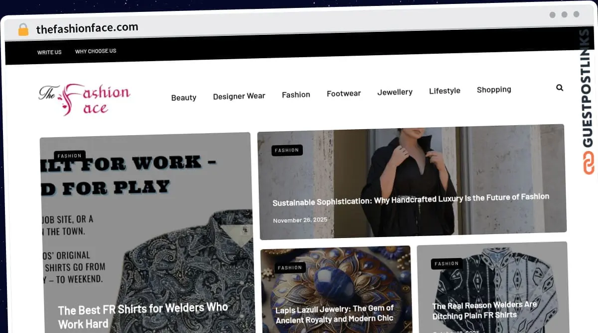Click Fashion tag on the paisley shirt post
The height and width of the screenshot is (333, 598).
pyautogui.click(x=70, y=156)
